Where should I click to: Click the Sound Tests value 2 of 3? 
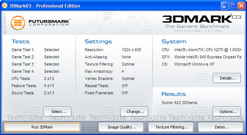(x=49, y=93)
